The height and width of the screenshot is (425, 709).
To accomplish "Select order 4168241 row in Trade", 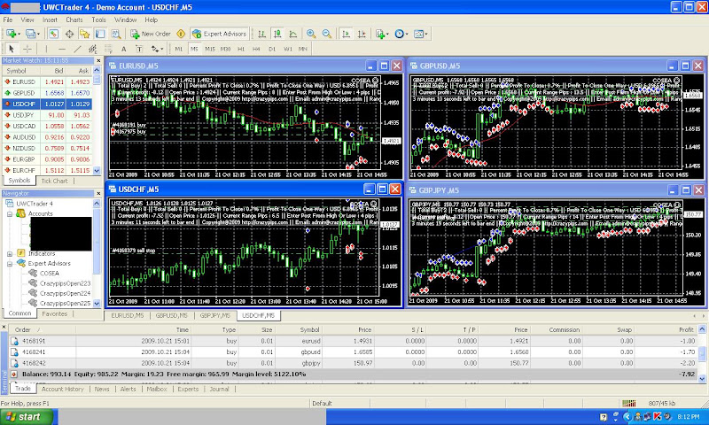I will [354, 352].
